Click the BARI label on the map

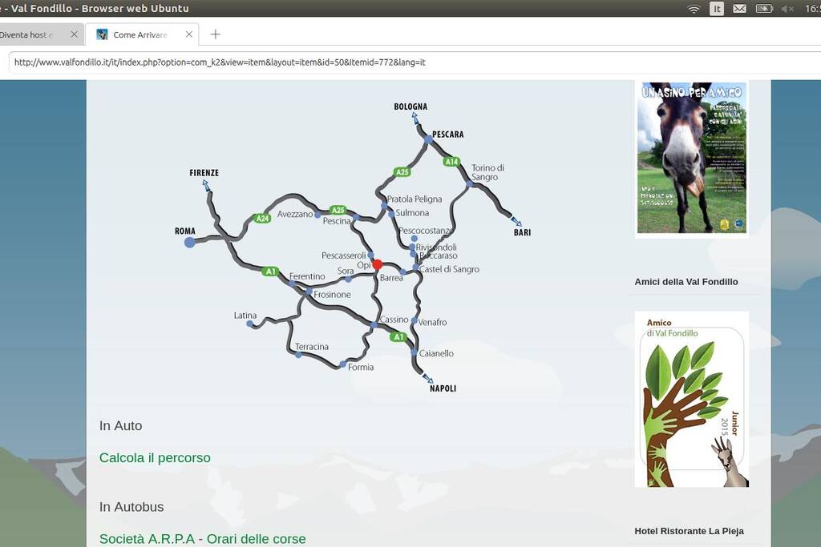(x=522, y=233)
